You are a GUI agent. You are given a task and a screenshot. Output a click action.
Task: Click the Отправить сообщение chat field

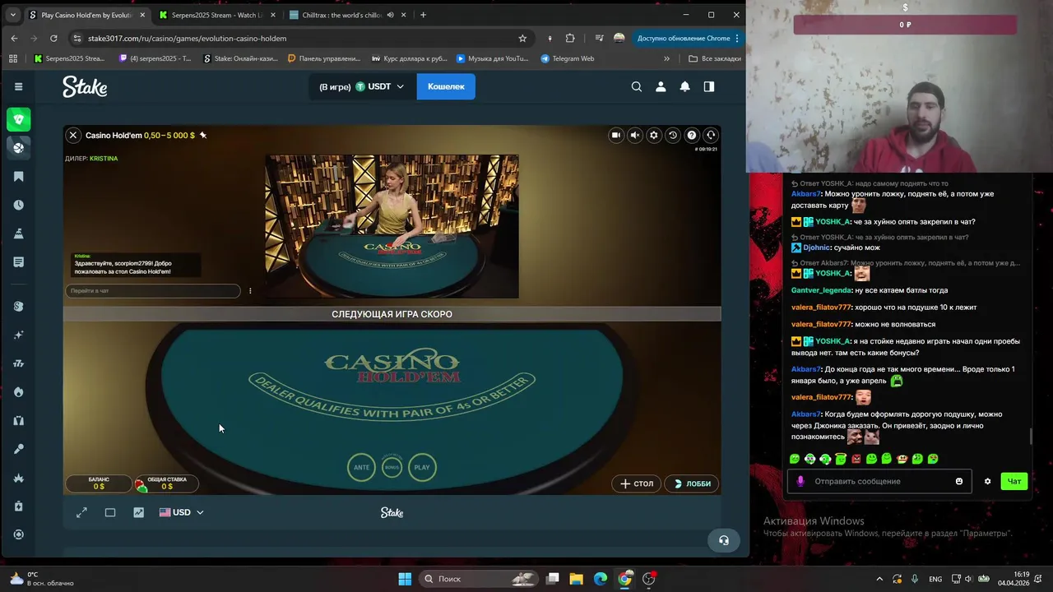coord(879,481)
